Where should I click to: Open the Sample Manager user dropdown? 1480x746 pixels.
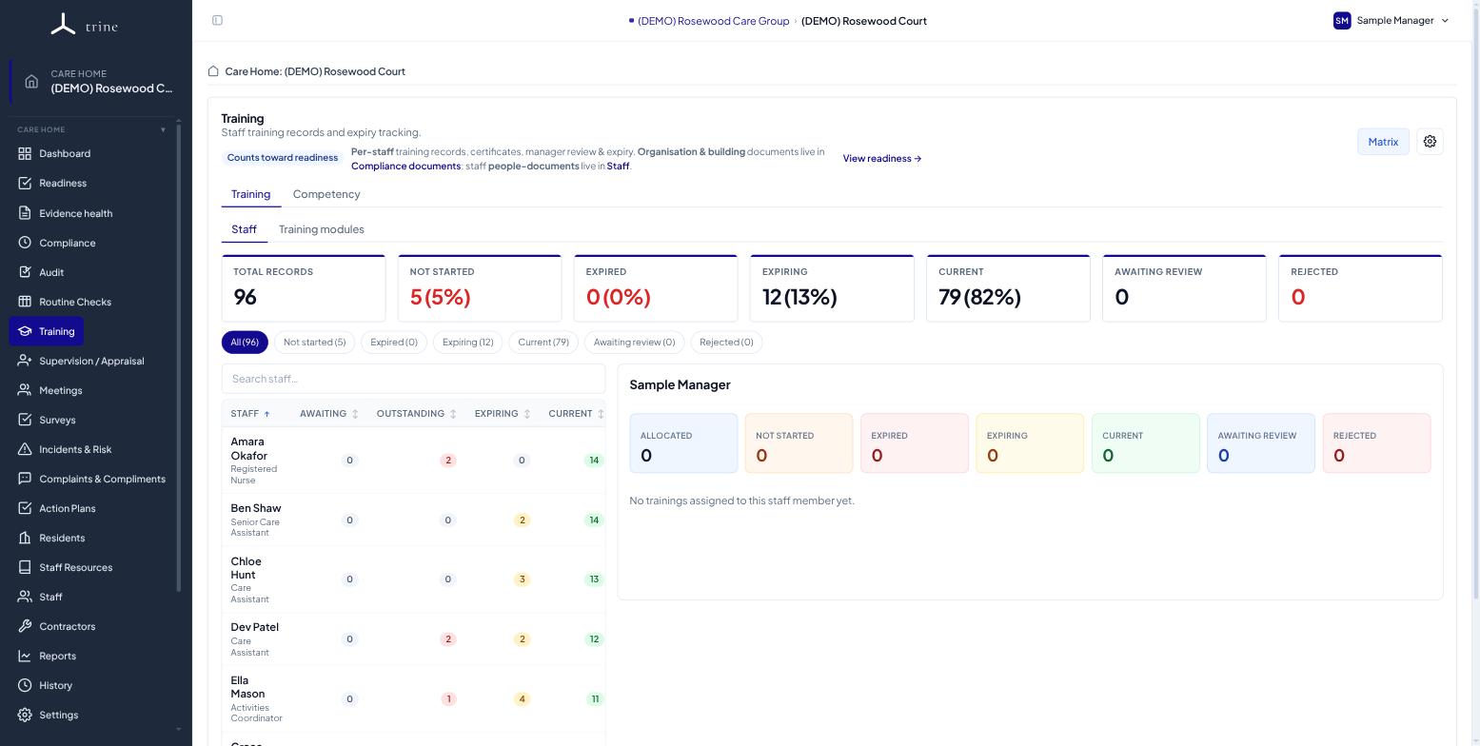point(1391,20)
